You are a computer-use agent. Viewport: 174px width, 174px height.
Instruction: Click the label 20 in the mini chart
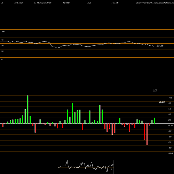coord(112,165)
